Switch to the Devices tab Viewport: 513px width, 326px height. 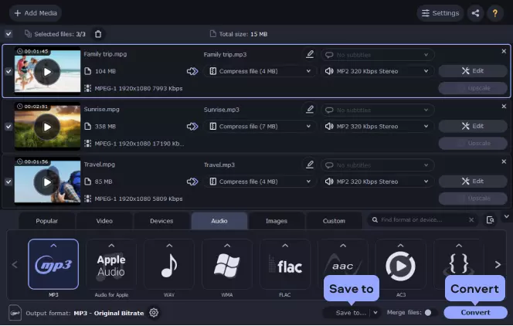coord(161,221)
